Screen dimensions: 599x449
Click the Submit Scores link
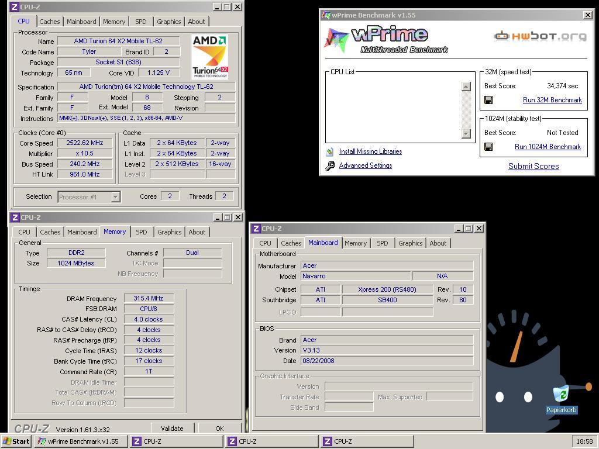coord(533,166)
